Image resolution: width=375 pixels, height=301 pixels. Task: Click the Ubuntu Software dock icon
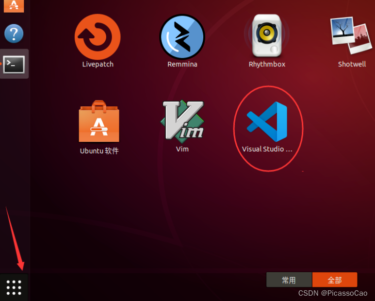(x=14, y=6)
